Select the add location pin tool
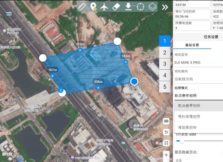The image size is (223, 162). coord(93,7)
